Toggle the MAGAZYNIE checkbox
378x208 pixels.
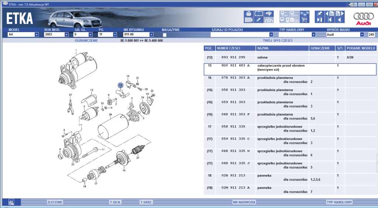(165, 35)
